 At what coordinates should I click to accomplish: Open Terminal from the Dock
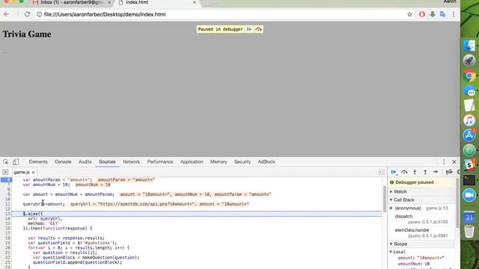tap(469, 180)
